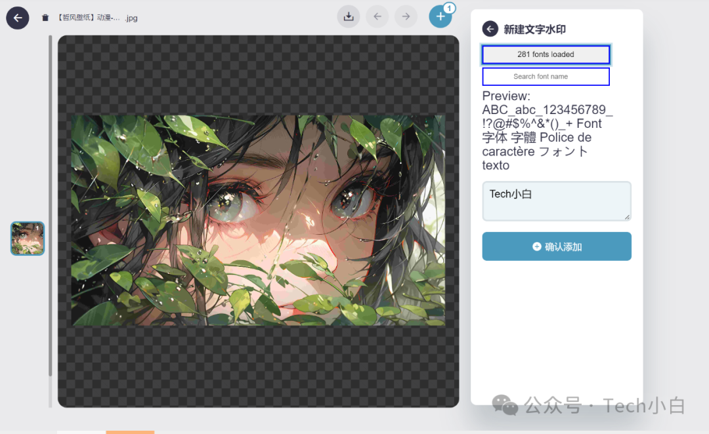Click the vertical scrollbar beside the canvas
Image resolution: width=709 pixels, height=434 pixels.
pyautogui.click(x=50, y=205)
